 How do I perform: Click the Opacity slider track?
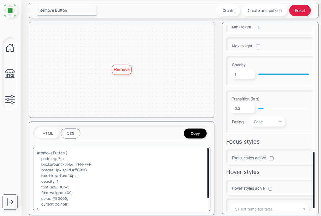pos(283,74)
